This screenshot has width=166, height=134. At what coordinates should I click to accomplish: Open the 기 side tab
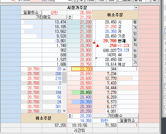[x=135, y=62]
